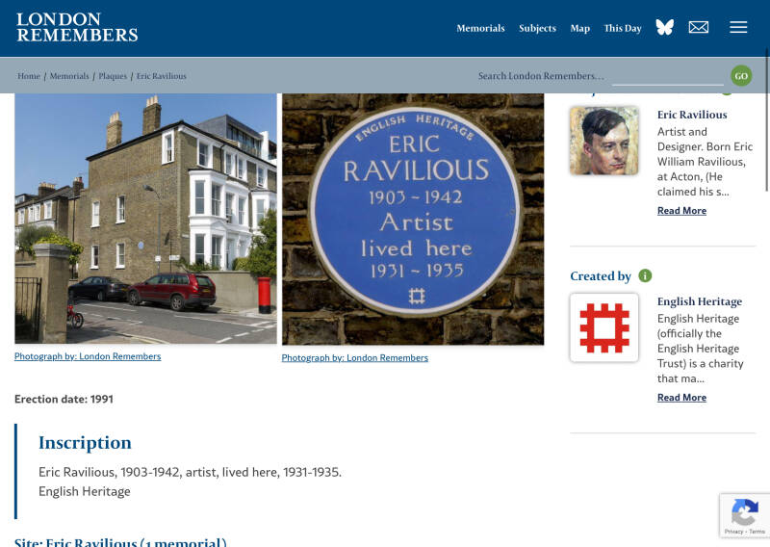
Task: Open the English Heritage logo thumbnail
Action: click(604, 327)
